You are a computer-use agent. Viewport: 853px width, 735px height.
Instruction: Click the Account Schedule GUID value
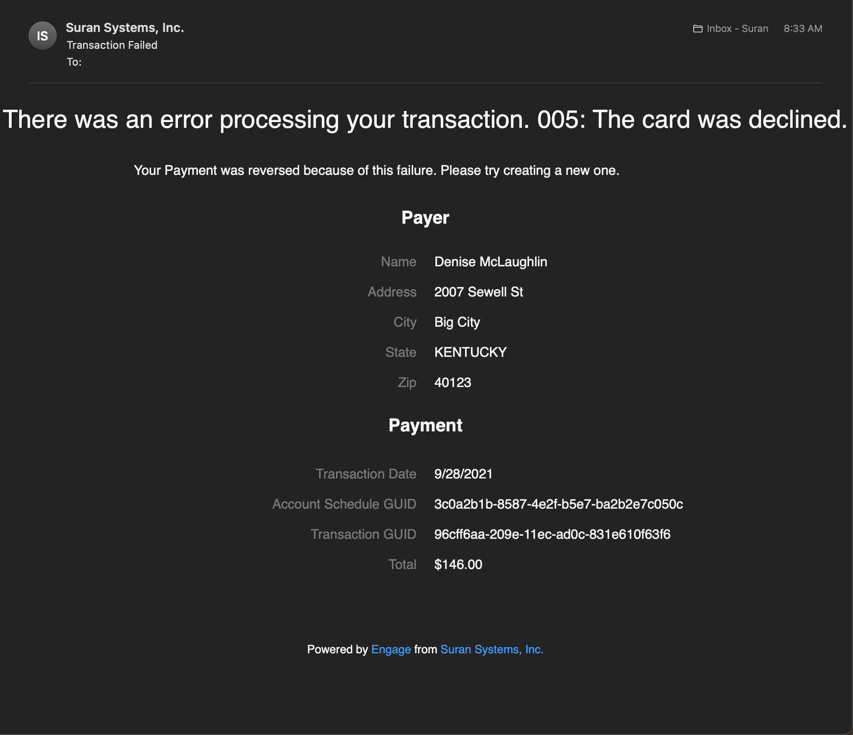click(x=558, y=504)
